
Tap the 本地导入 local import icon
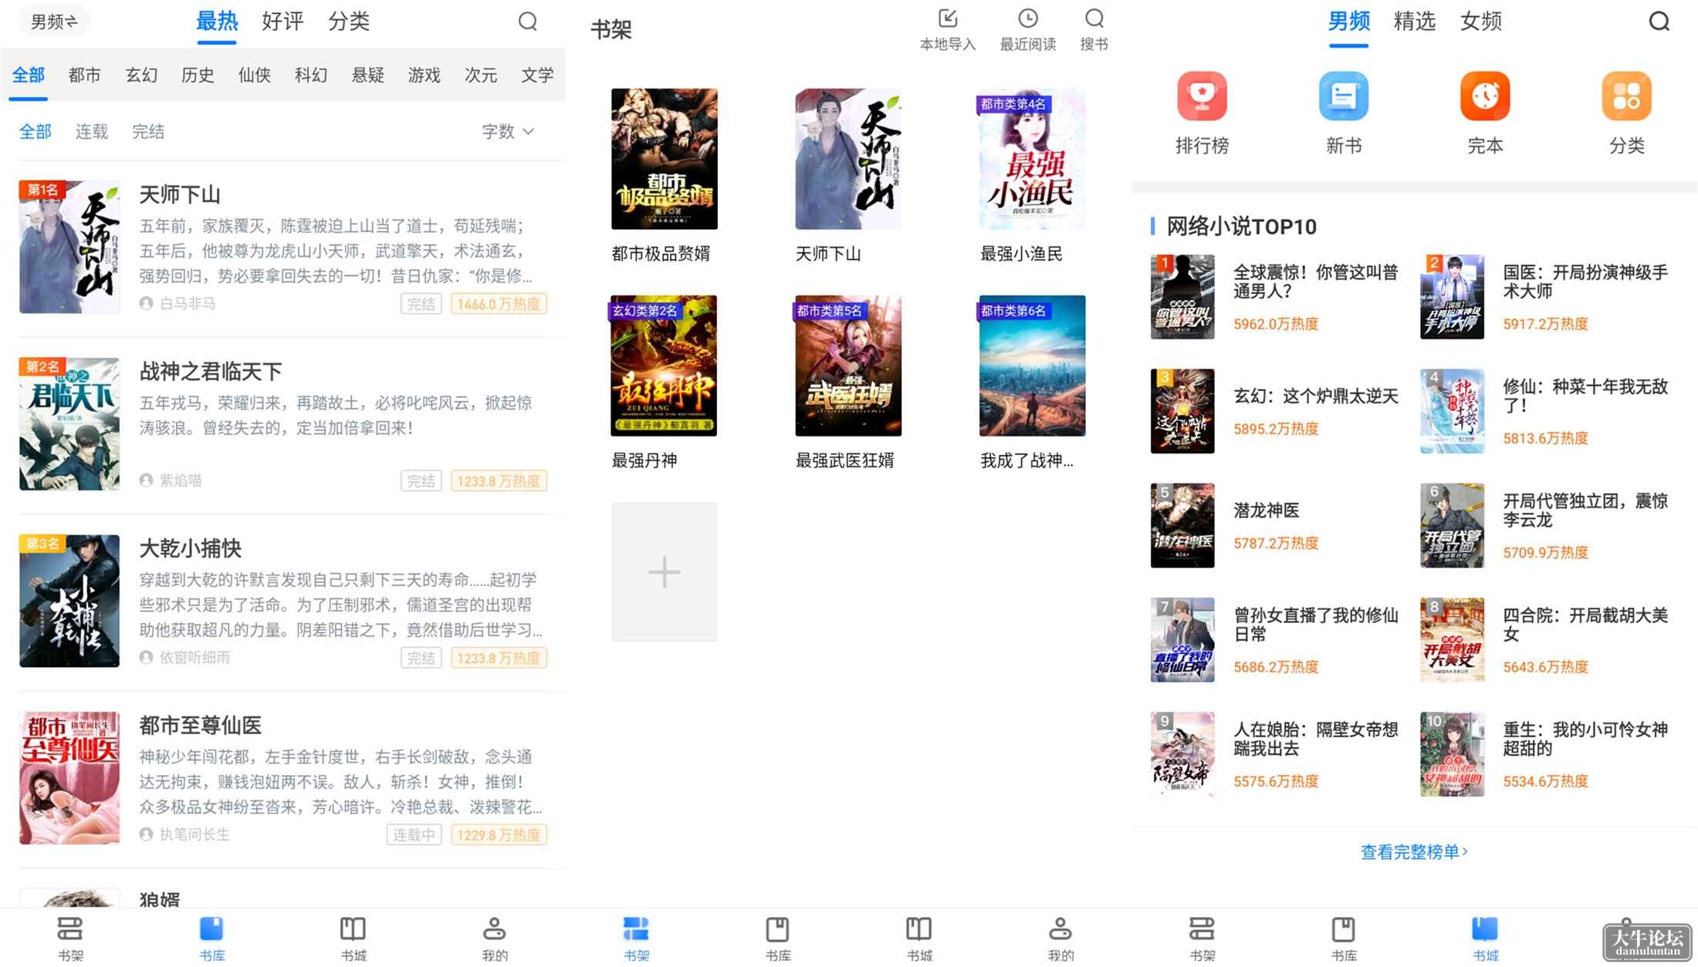[948, 19]
